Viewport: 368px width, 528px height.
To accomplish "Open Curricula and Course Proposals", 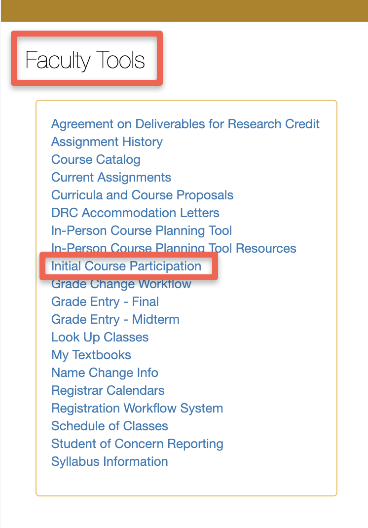I will (x=142, y=195).
